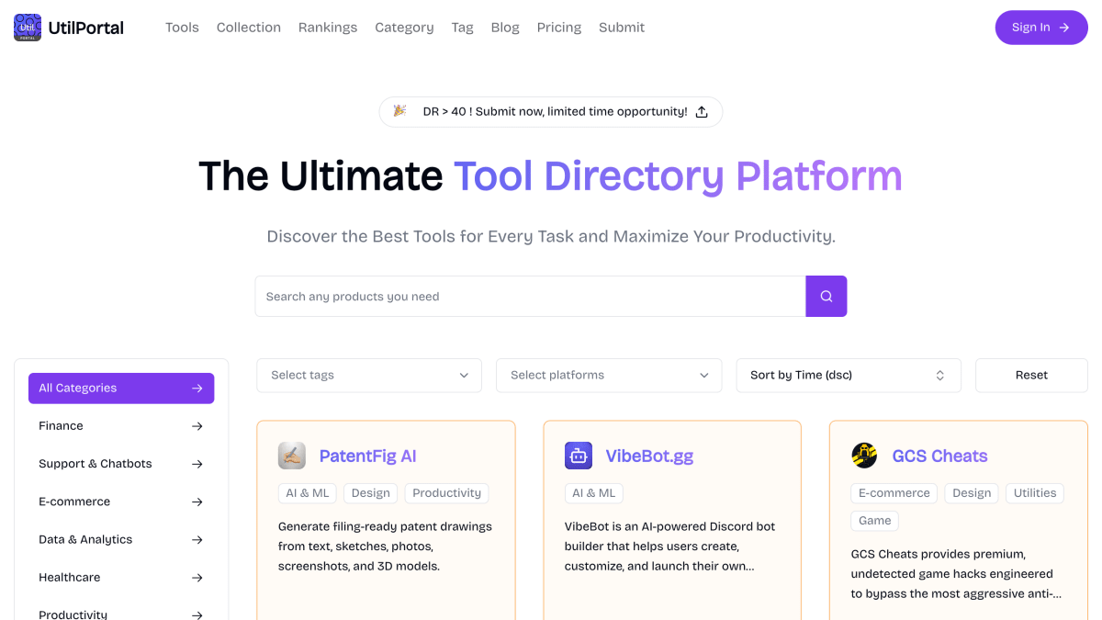Click the Reset filters button

pyautogui.click(x=1031, y=375)
